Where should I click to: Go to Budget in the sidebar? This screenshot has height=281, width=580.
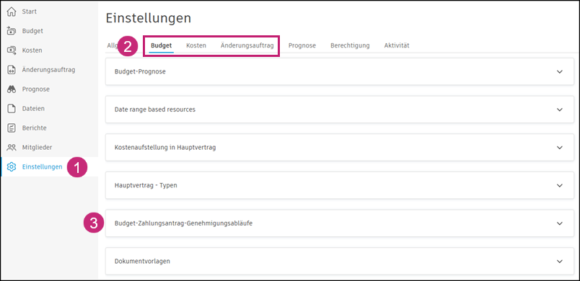pyautogui.click(x=32, y=31)
